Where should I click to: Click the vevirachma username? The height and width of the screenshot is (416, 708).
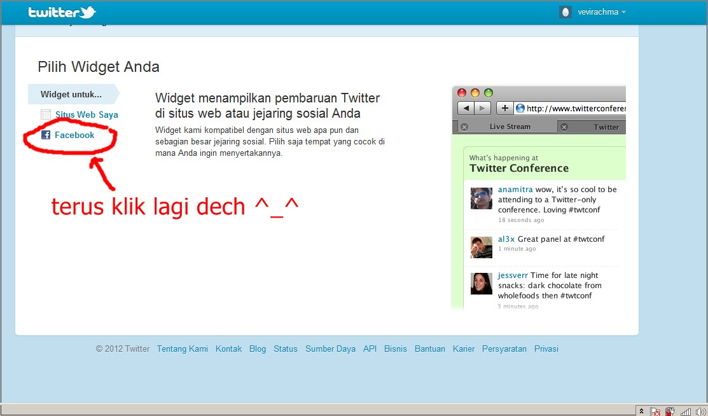(598, 12)
